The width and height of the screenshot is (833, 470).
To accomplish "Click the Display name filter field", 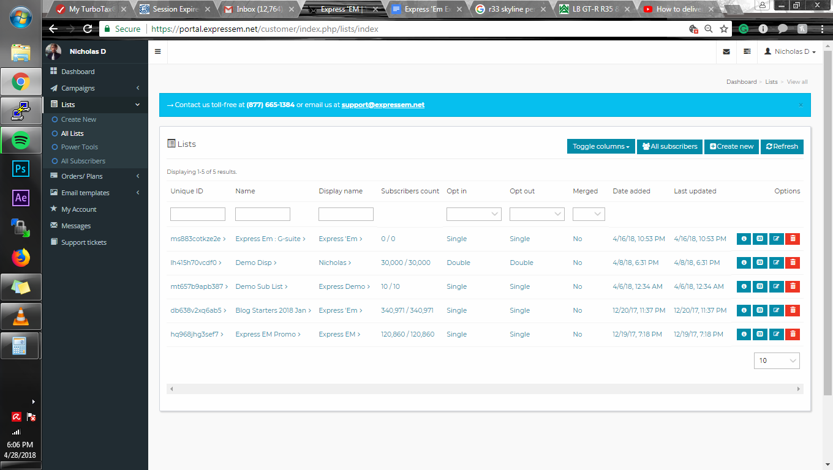I will pos(346,214).
